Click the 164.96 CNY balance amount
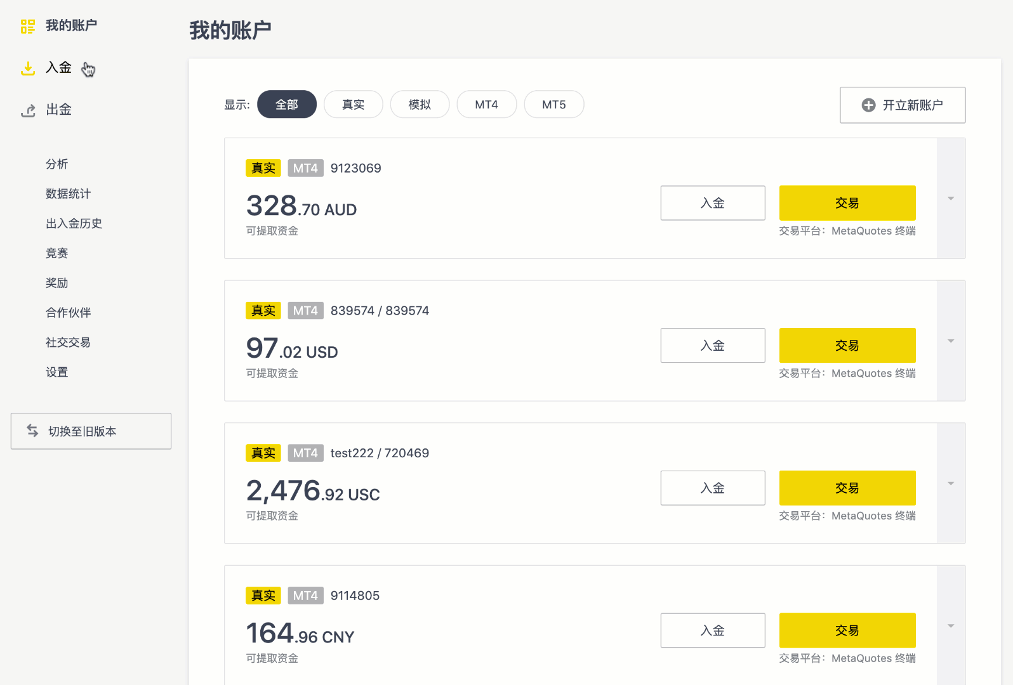The height and width of the screenshot is (685, 1013). coord(300,634)
